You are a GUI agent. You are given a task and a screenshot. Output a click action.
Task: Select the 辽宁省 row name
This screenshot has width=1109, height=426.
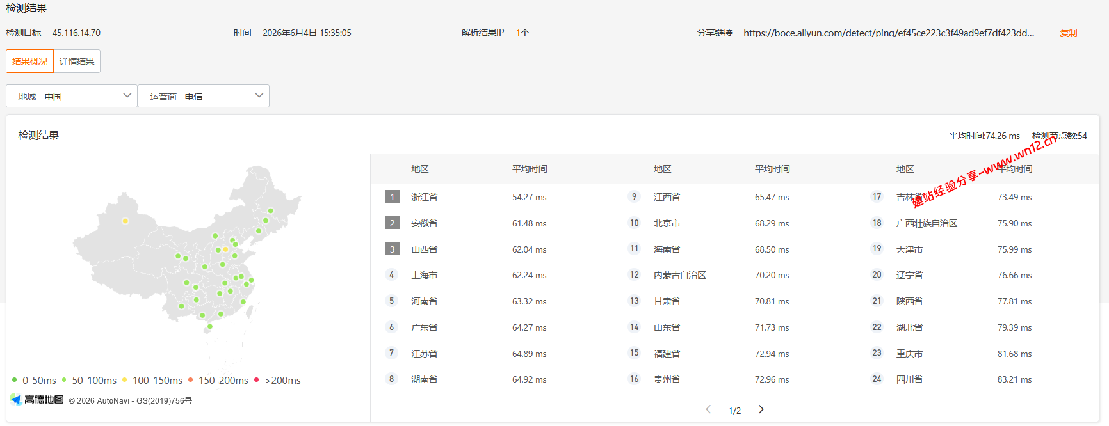click(909, 275)
